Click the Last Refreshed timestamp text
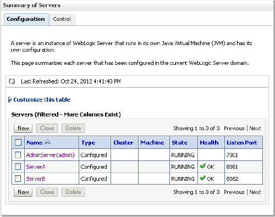275x217 pixels. click(x=71, y=81)
